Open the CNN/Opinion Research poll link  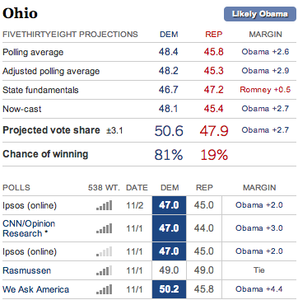coord(29,228)
